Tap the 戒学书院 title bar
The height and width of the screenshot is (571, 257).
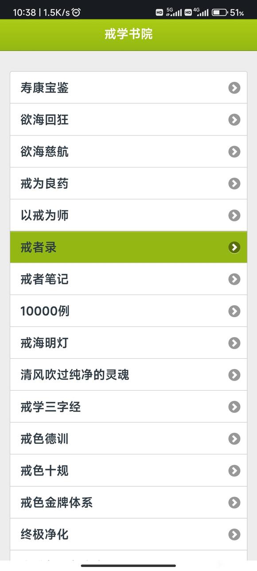coord(128,35)
